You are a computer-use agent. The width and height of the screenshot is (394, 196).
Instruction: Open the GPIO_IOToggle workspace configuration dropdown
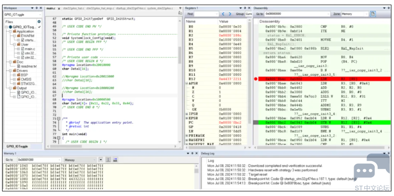click(x=23, y=15)
